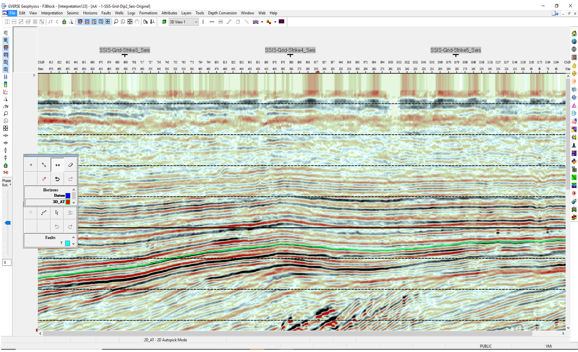Click the striped color layers icon in toolbar

click(x=256, y=22)
